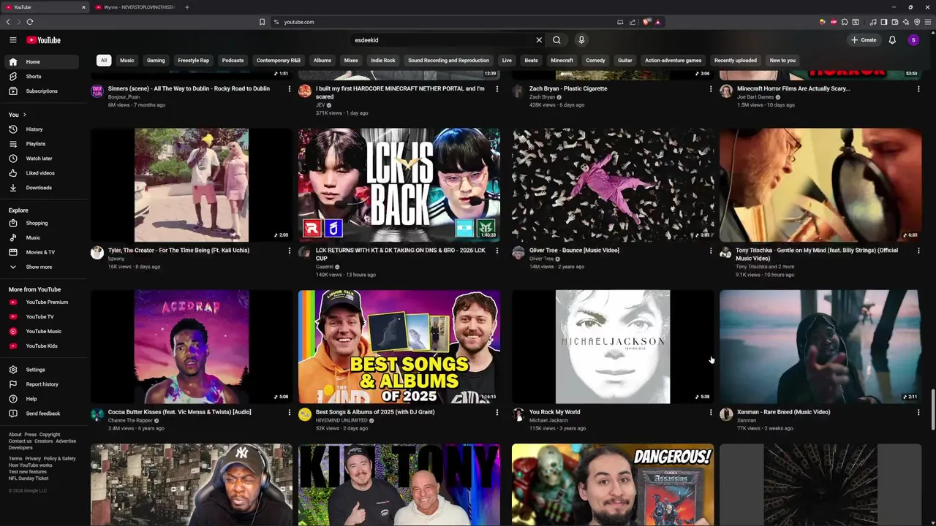
Task: Open more options for Zach Bryan Plastic Cigarette
Action: [x=711, y=89]
